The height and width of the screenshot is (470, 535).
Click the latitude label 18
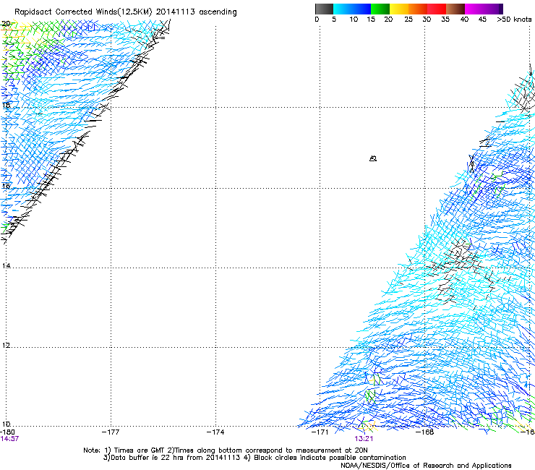(x=6, y=105)
